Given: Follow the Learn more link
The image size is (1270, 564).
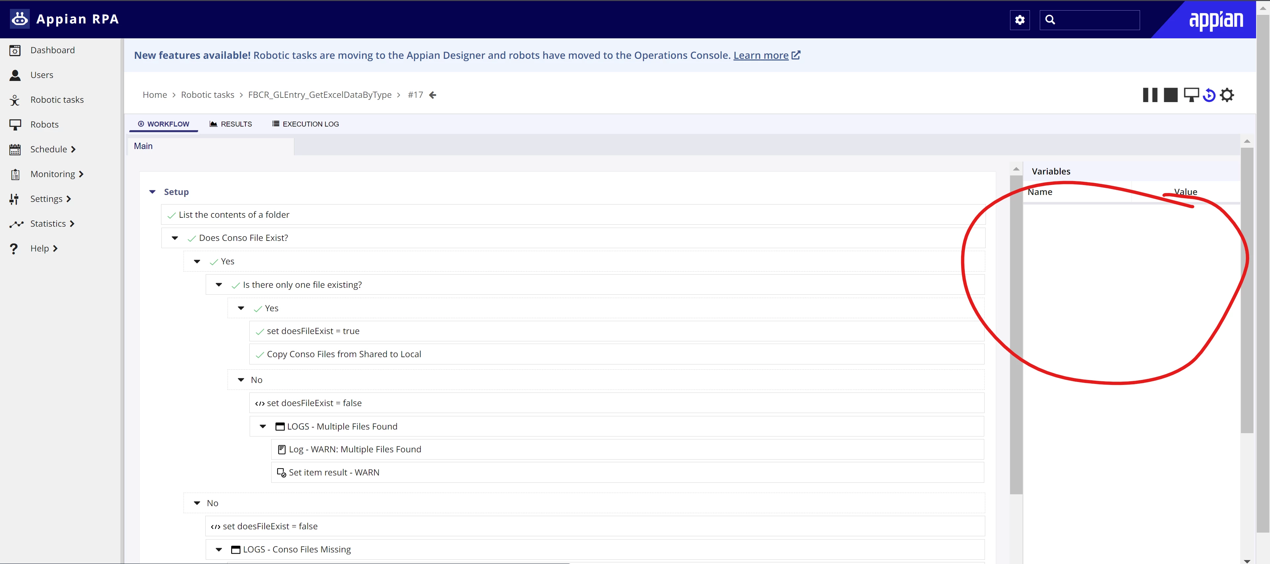Looking at the screenshot, I should point(761,55).
